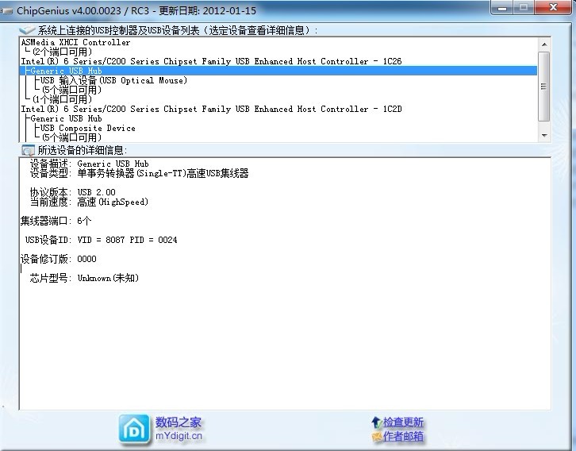Click the USB device list header icon
Image resolution: width=576 pixels, height=451 pixels.
tap(27, 30)
